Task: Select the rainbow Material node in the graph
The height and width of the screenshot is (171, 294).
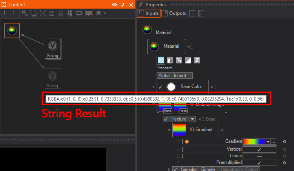Action: (x=12, y=30)
